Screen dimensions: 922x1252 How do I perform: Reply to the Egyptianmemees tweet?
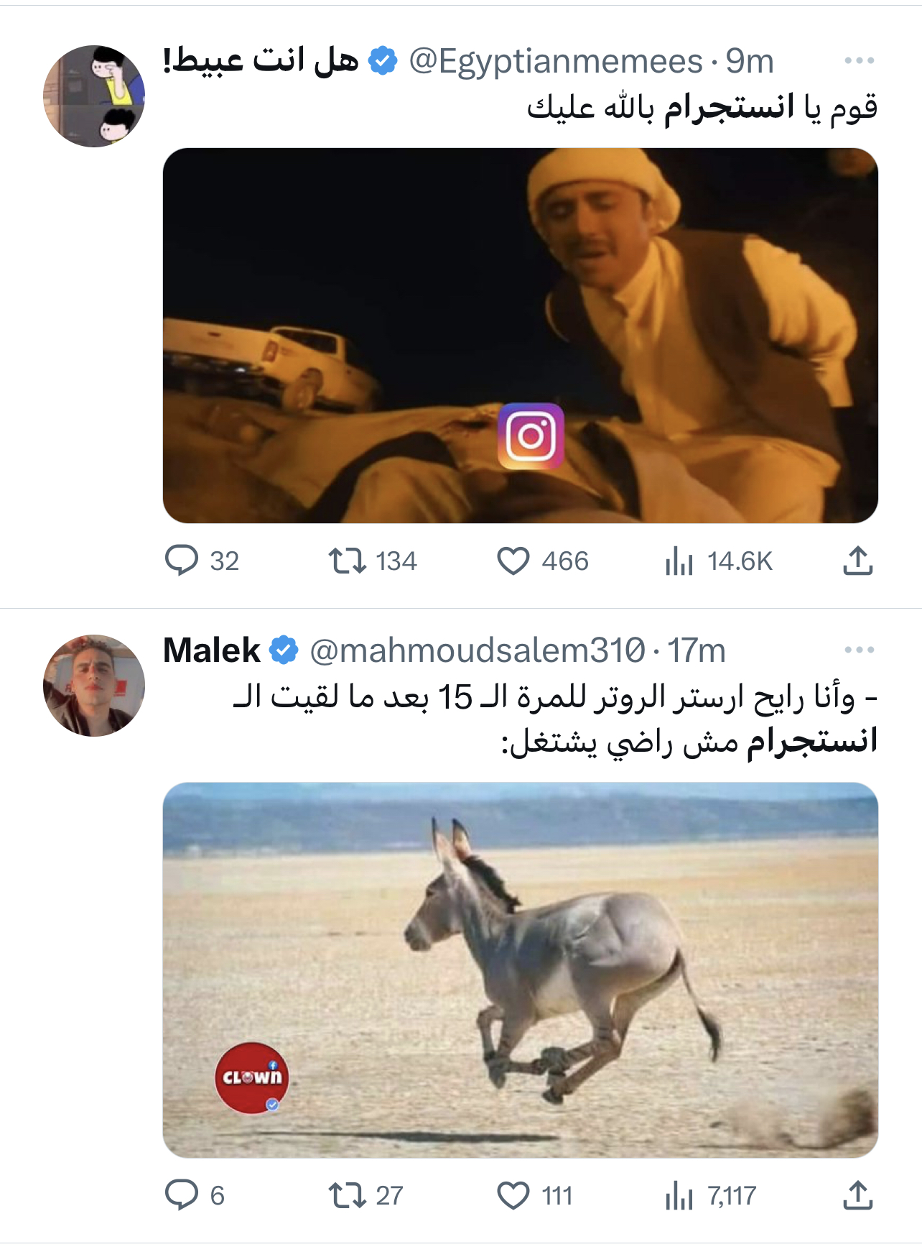tap(182, 561)
